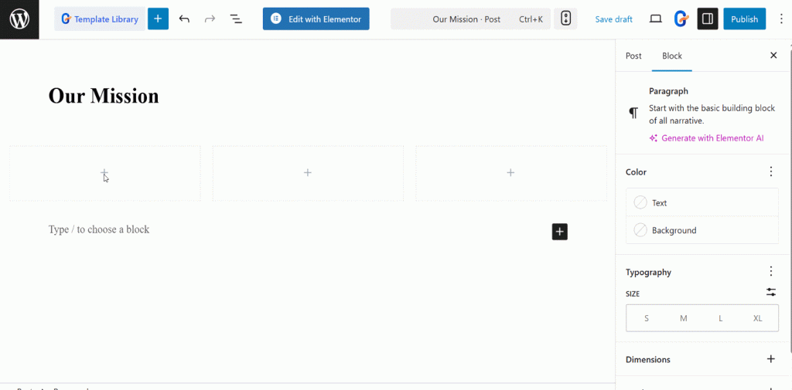Open the Background color picker
Image resolution: width=792 pixels, height=390 pixels.
click(x=702, y=230)
